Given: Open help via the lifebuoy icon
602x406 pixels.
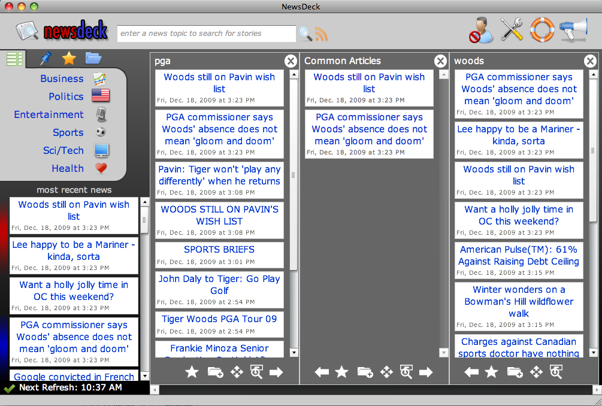Looking at the screenshot, I should pyautogui.click(x=542, y=29).
